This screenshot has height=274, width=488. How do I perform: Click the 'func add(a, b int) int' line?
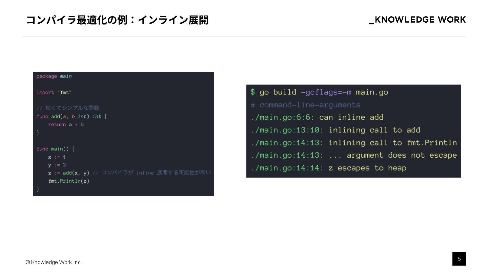(x=72, y=116)
